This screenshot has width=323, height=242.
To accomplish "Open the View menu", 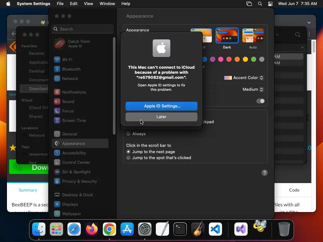I will tap(88, 4).
